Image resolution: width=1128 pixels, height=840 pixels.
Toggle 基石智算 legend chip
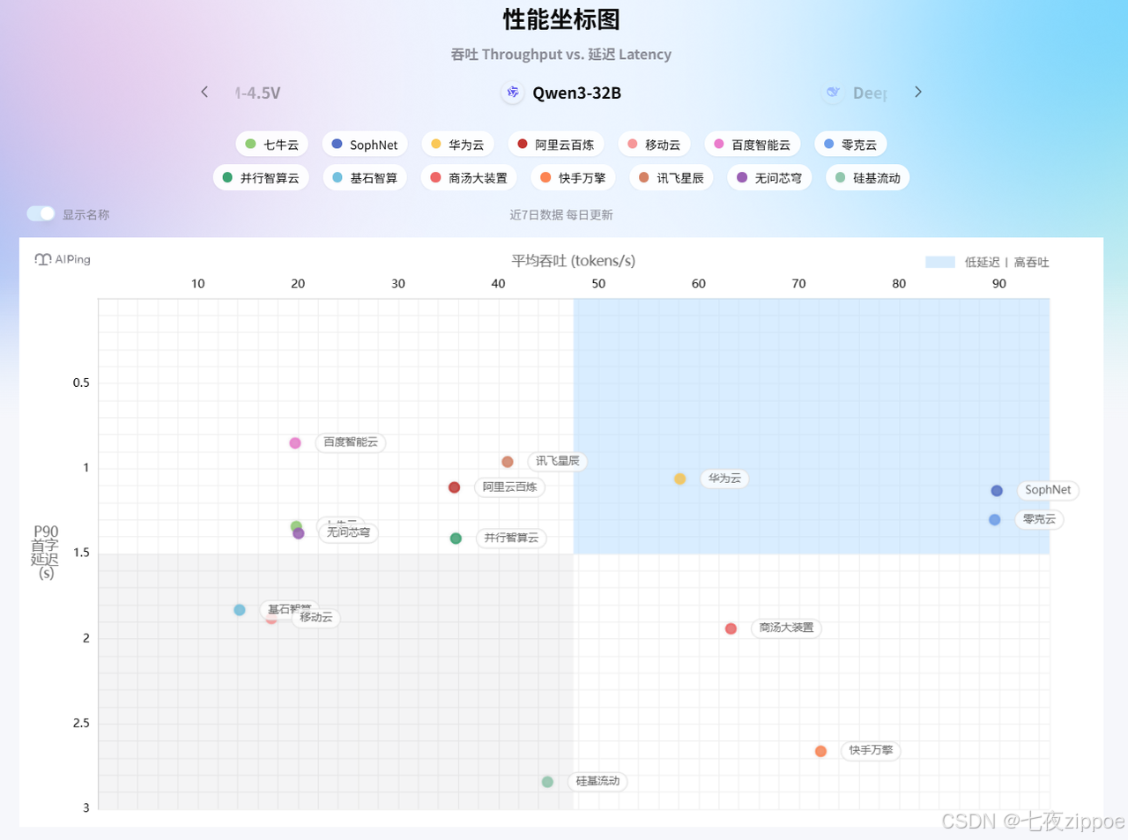point(365,178)
